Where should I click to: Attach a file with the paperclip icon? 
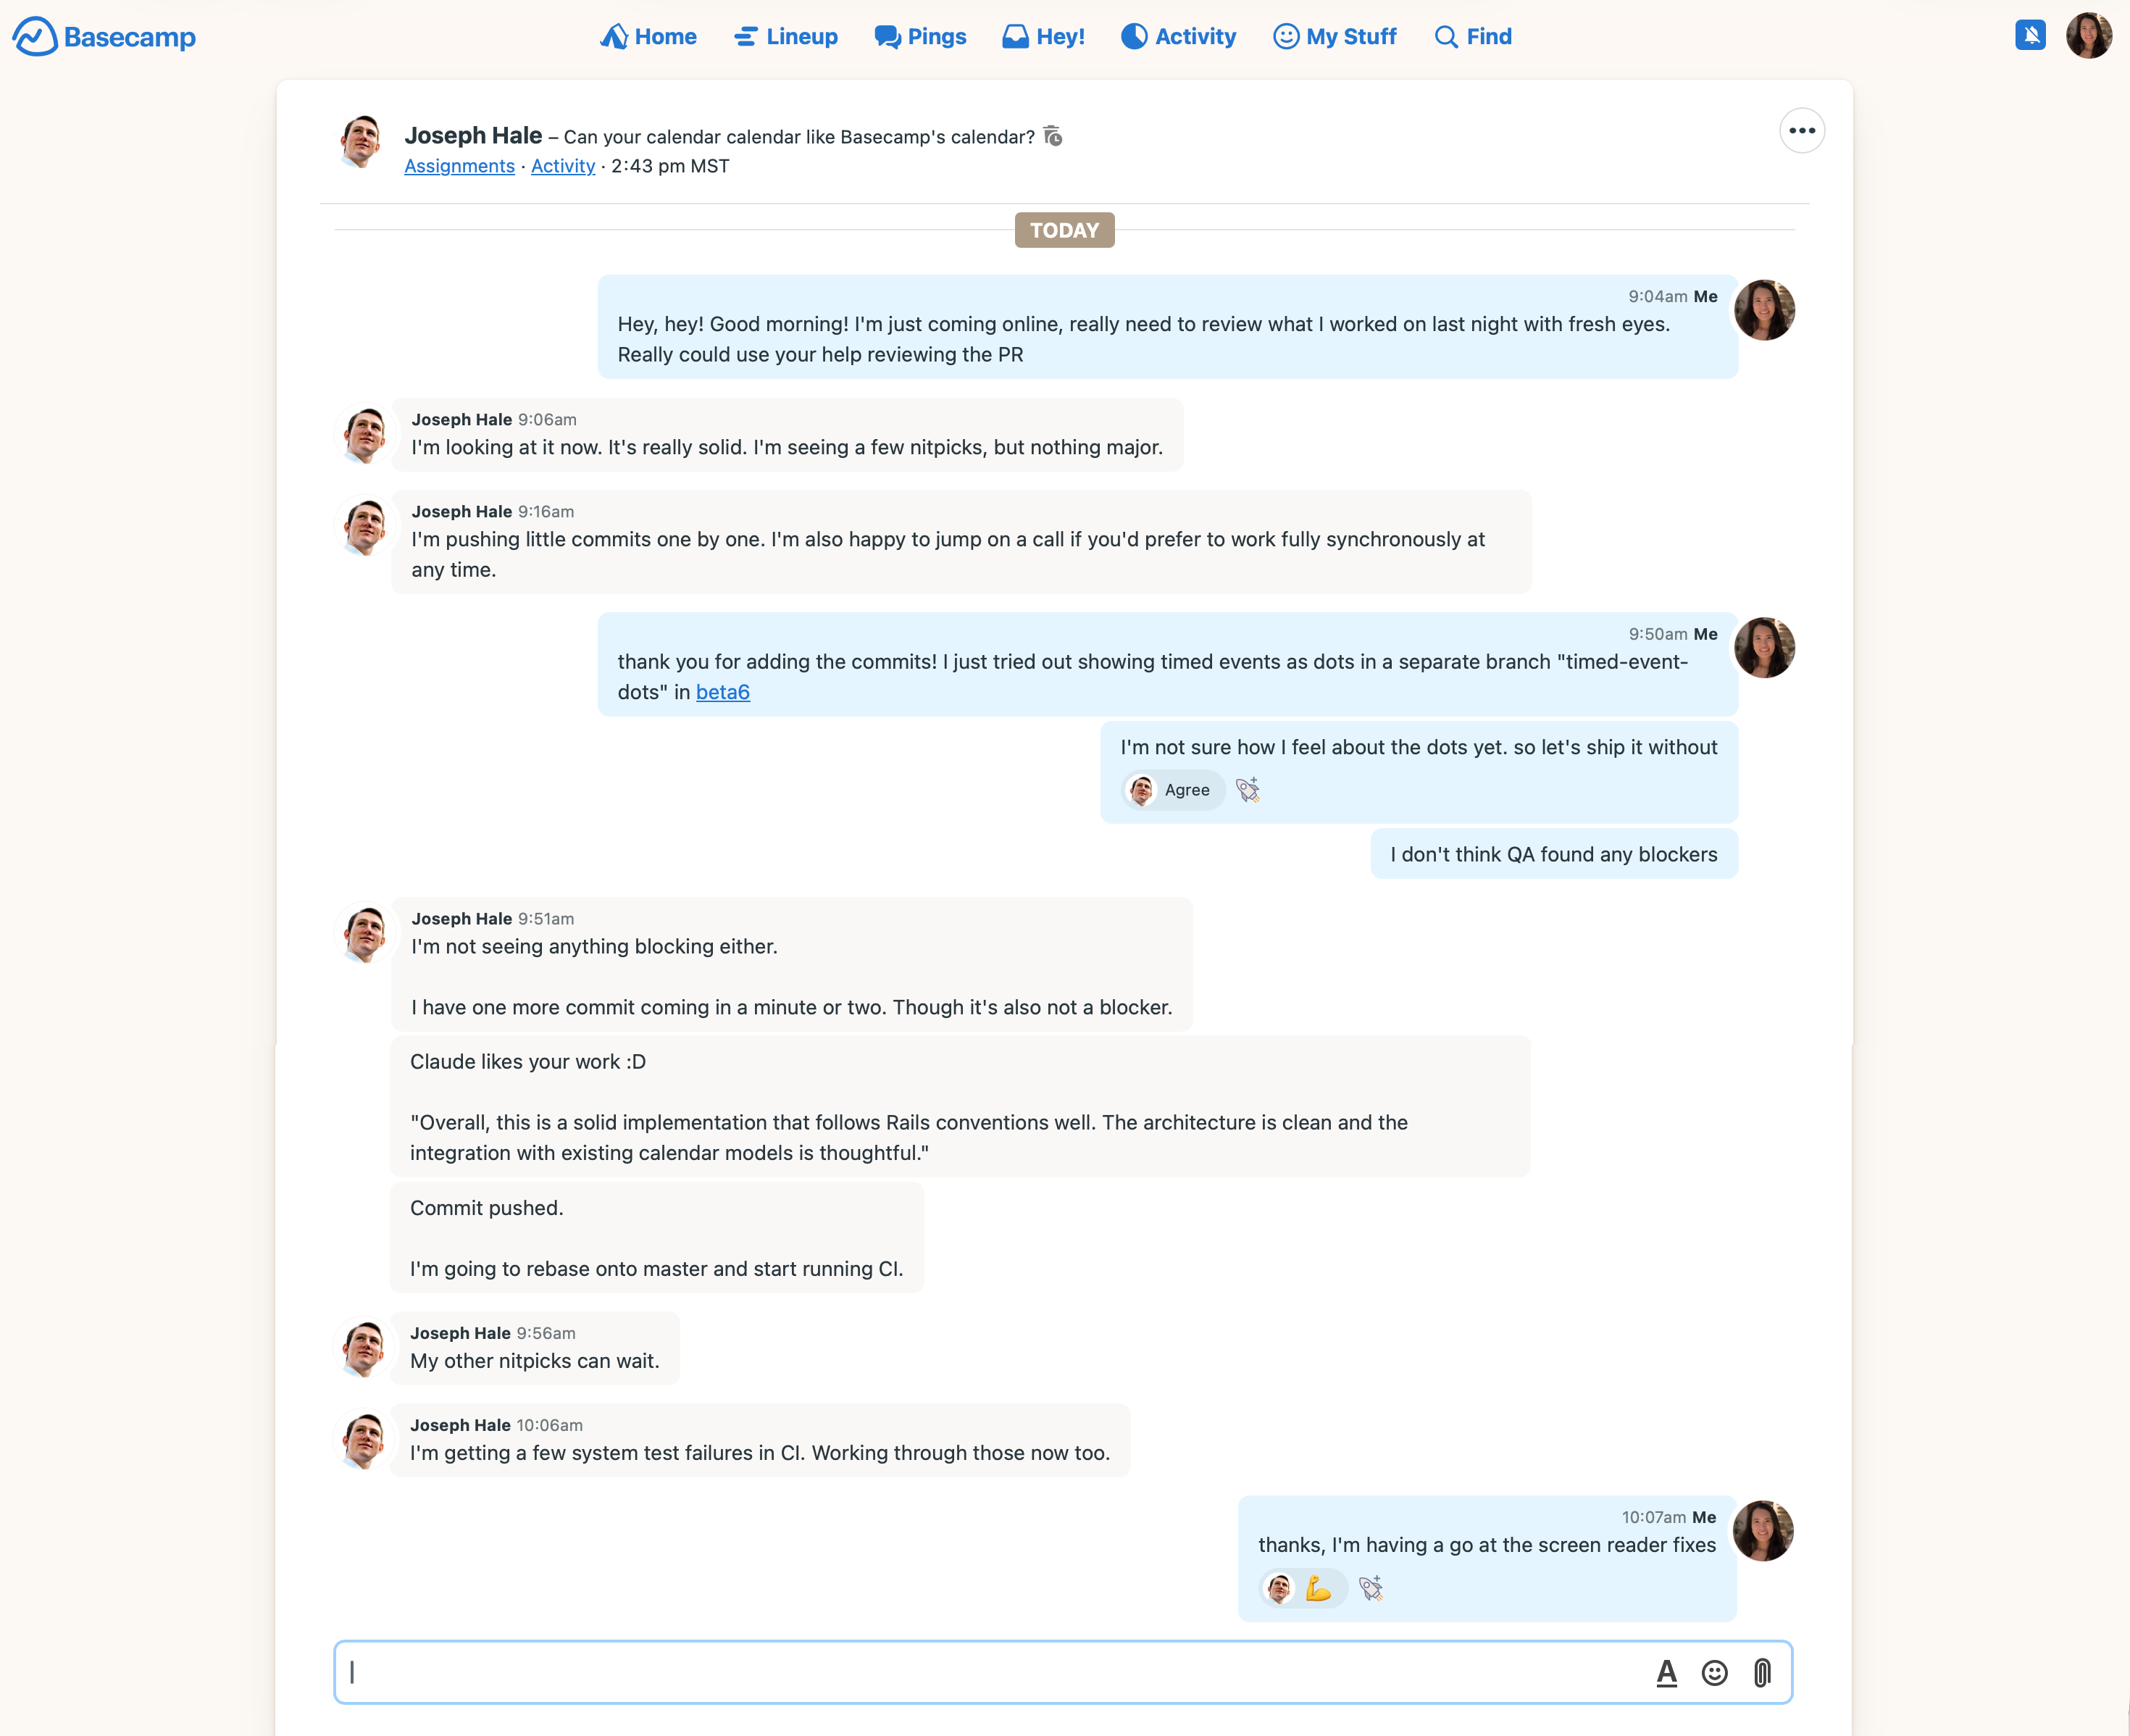coord(1762,1673)
